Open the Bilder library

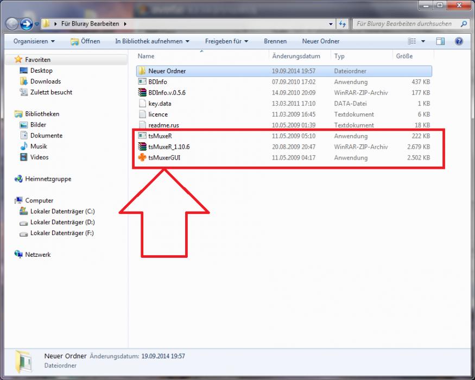[38, 125]
